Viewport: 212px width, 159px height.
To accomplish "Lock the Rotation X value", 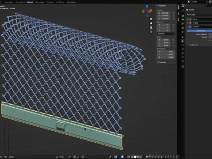I will [173, 25].
